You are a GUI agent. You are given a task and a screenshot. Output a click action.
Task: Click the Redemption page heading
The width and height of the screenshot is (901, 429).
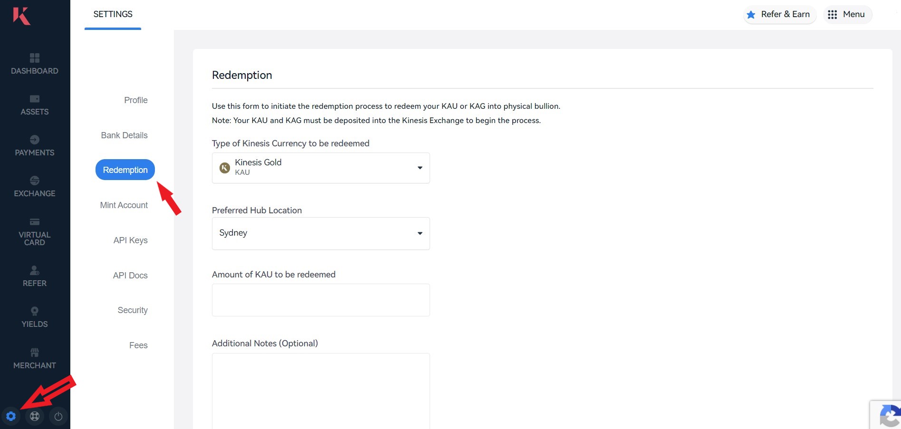pos(242,75)
